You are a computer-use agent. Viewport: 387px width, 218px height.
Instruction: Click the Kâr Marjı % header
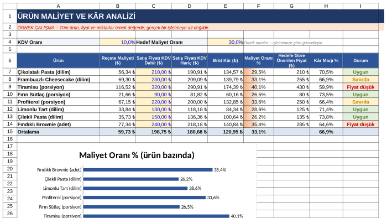pos(326,60)
